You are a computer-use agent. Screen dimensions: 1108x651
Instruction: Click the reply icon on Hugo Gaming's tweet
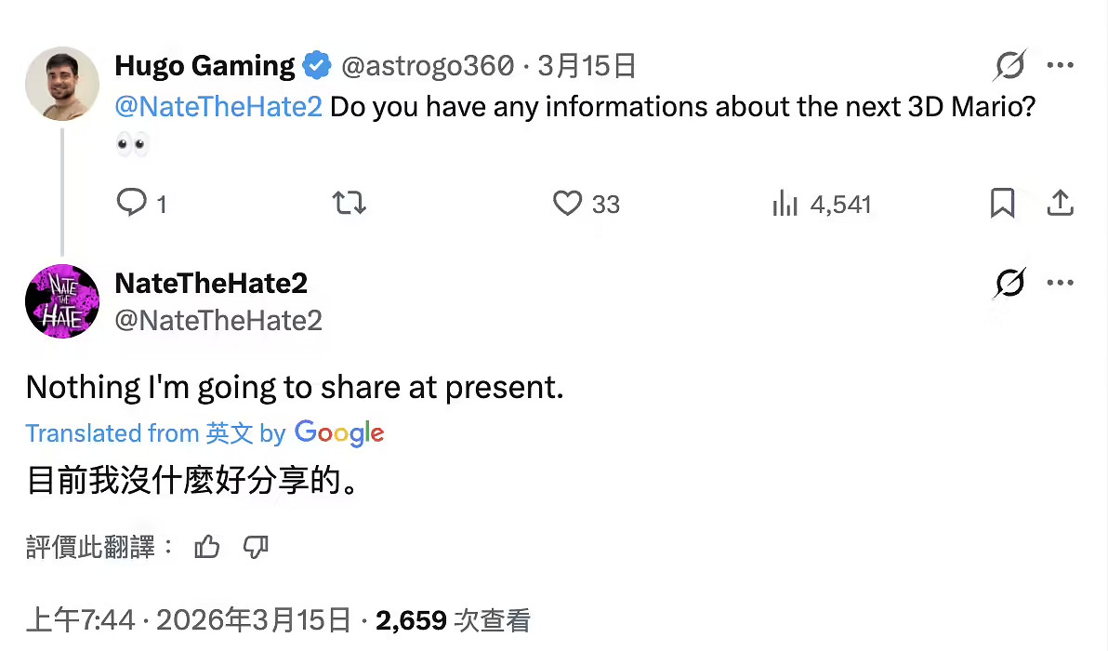(x=133, y=204)
